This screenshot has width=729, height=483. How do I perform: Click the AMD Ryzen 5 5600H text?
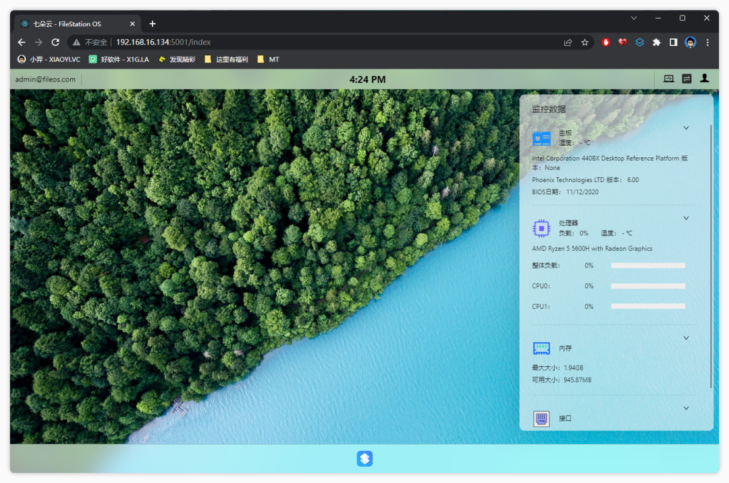(592, 248)
